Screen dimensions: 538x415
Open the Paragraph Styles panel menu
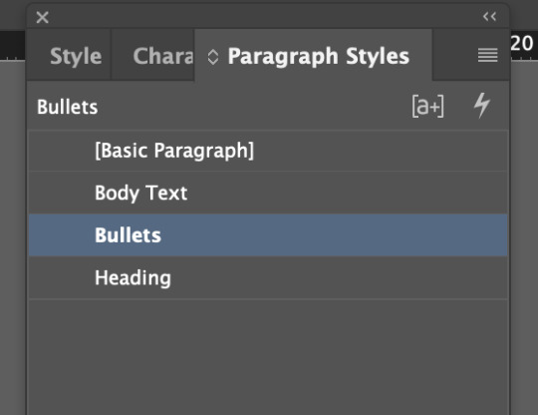[487, 55]
